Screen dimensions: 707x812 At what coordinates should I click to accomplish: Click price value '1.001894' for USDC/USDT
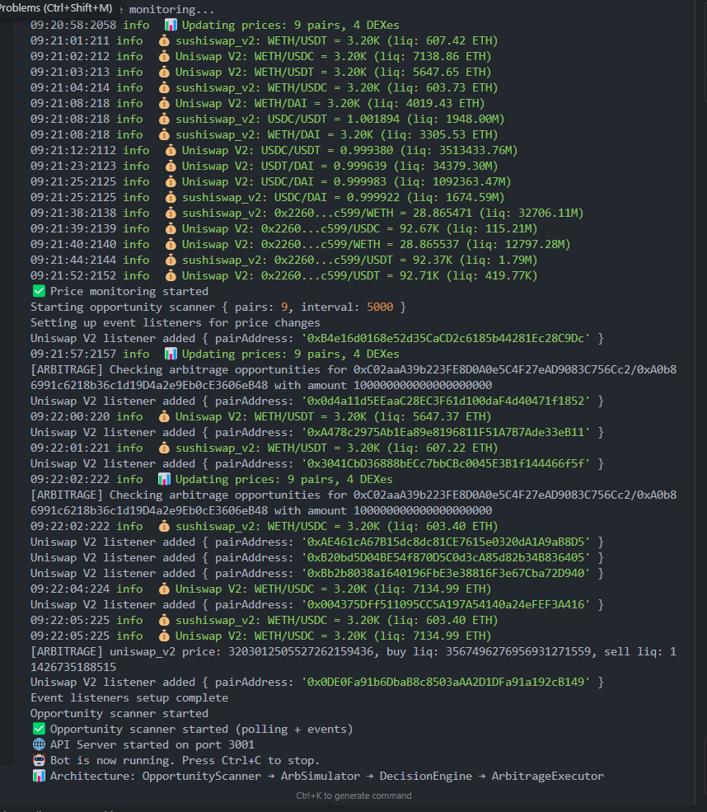(373, 119)
